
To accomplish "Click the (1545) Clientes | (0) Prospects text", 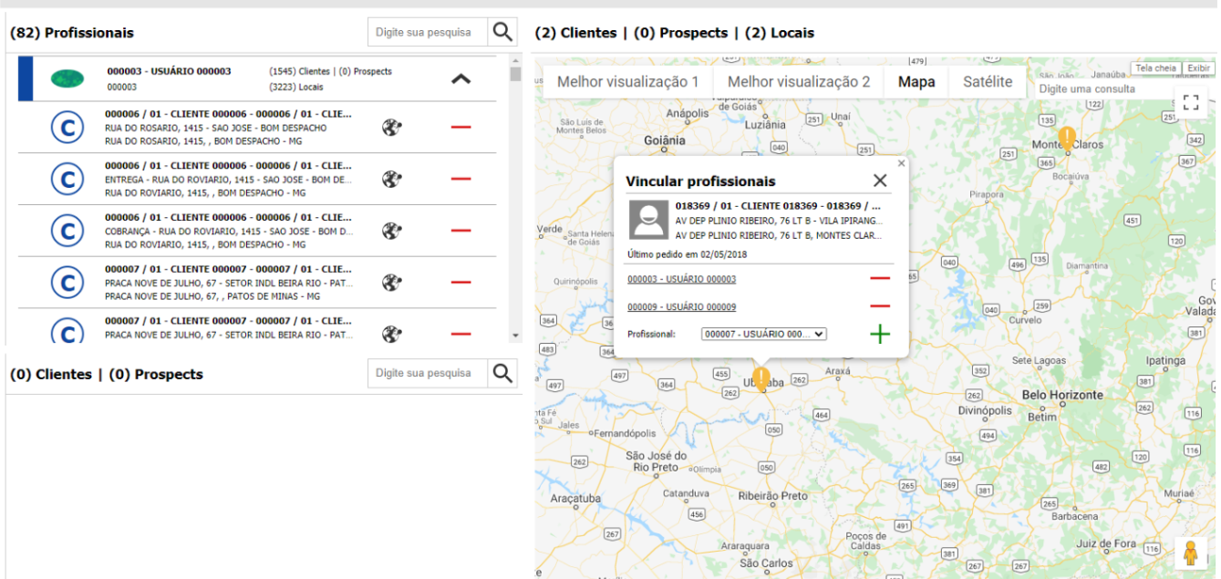I will pyautogui.click(x=330, y=71).
